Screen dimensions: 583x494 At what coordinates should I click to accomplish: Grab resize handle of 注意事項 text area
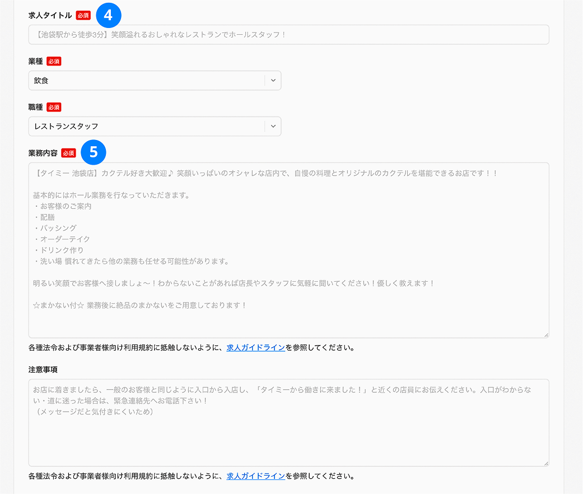click(x=546, y=463)
